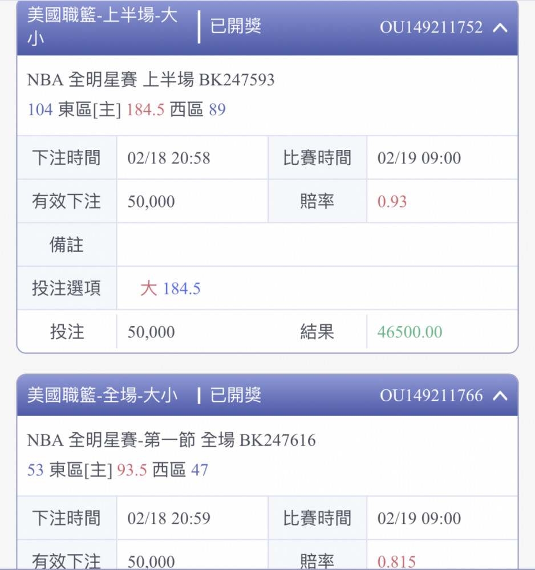Click 已開獎 status on first card
This screenshot has width=535, height=570.
pyautogui.click(x=236, y=26)
